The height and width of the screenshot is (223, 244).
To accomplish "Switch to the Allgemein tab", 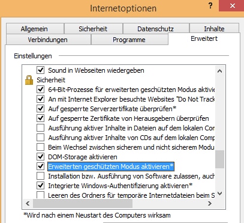I will click(35, 29).
